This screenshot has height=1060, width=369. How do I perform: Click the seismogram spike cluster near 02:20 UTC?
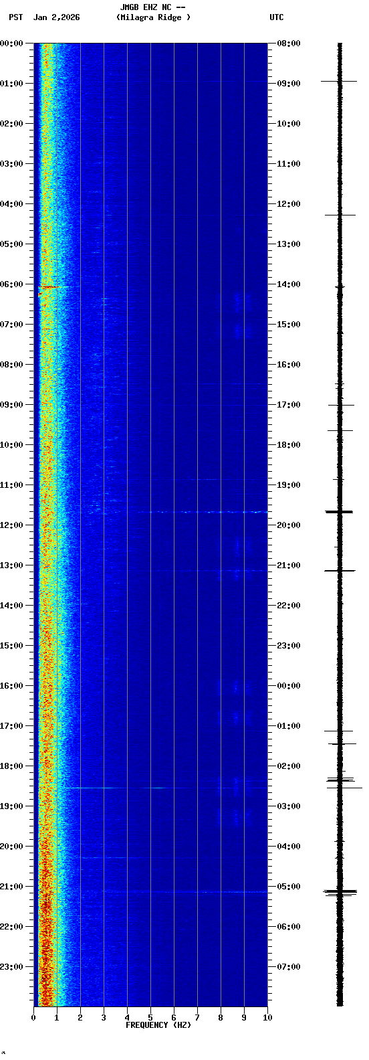[x=341, y=780]
